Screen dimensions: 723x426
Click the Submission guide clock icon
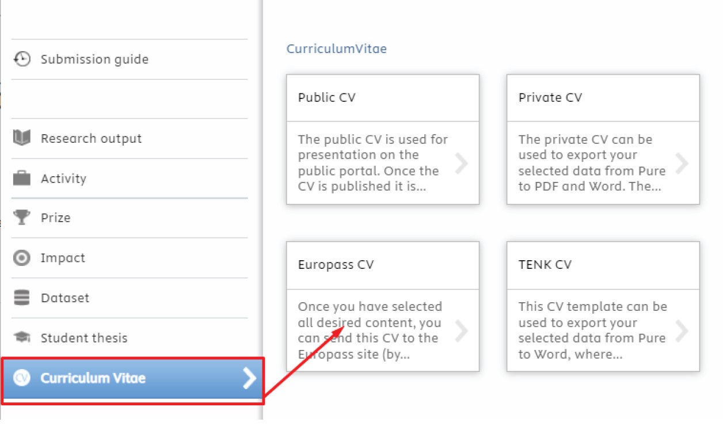22,59
